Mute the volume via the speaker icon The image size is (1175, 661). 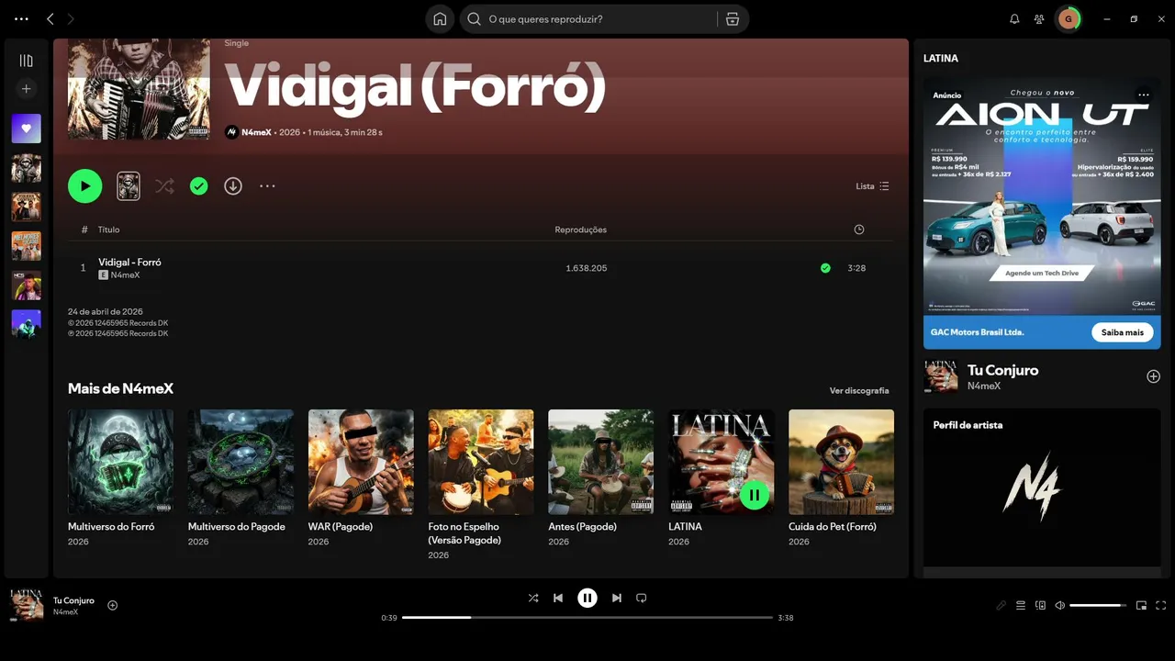[x=1059, y=605]
